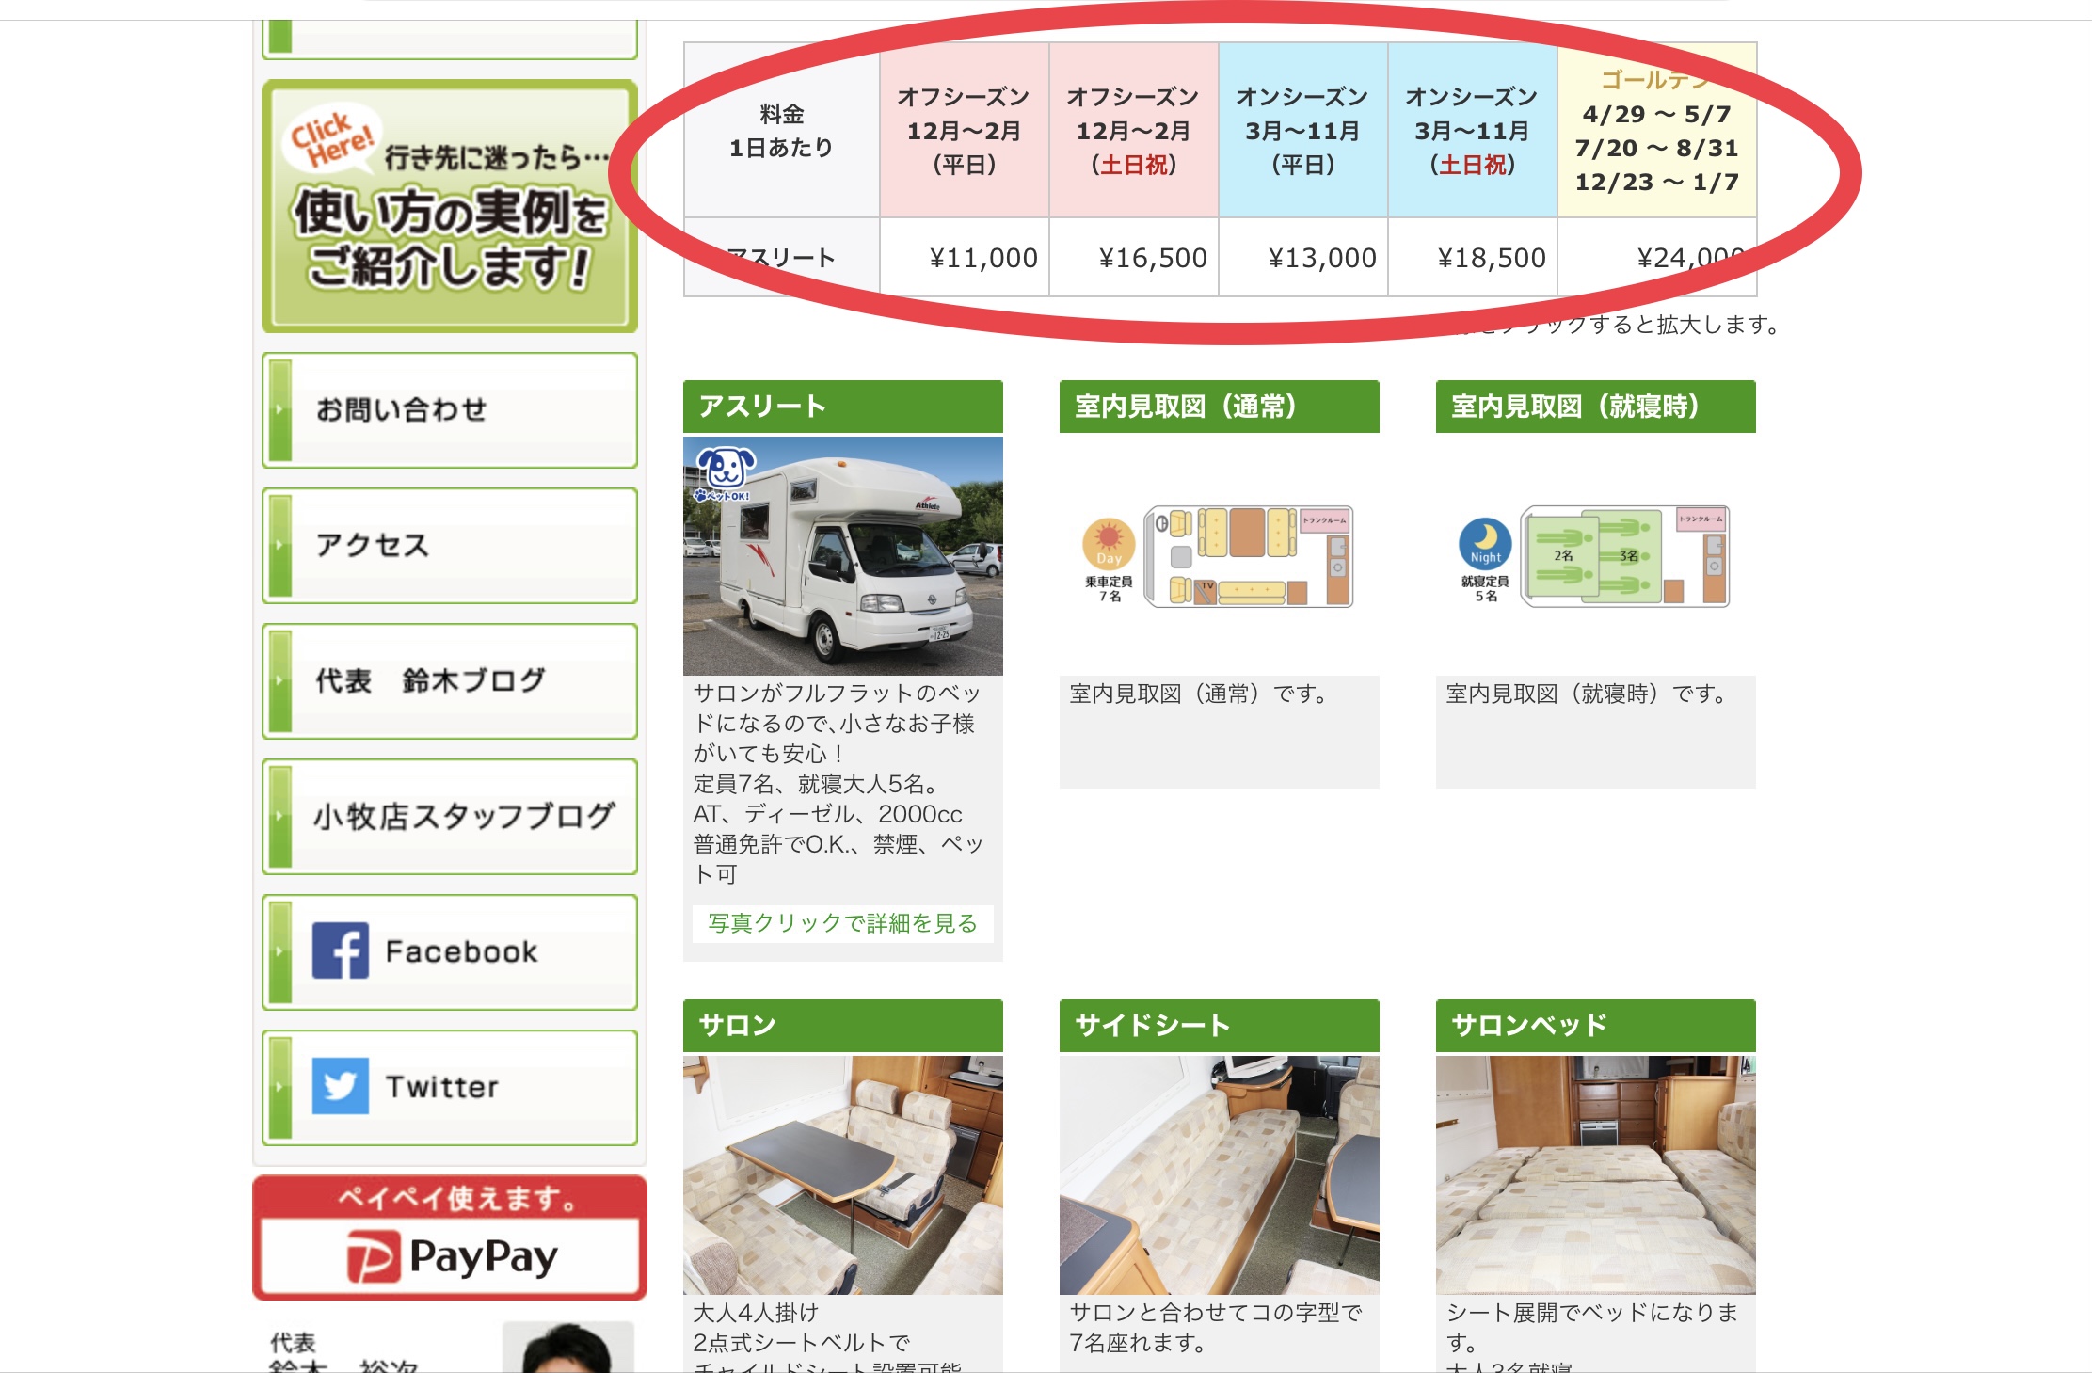Open 小牧店スタッフブログ sidebar link
The height and width of the screenshot is (1373, 2092).
[450, 817]
